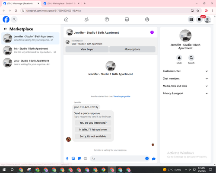This screenshot has height=173, width=216.
Task: Open the emoji picker in message box
Action: (147, 159)
